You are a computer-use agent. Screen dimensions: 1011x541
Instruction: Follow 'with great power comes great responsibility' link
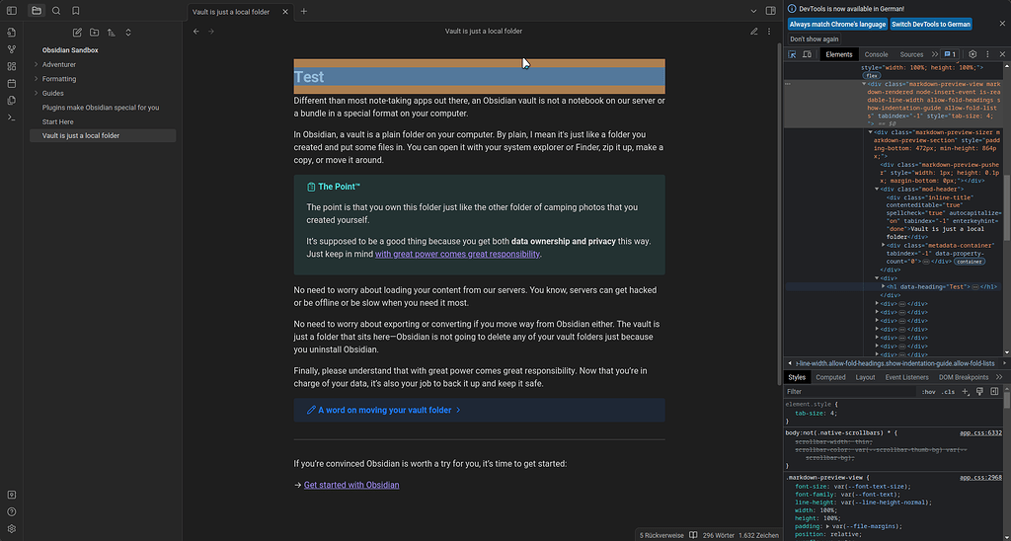click(457, 254)
